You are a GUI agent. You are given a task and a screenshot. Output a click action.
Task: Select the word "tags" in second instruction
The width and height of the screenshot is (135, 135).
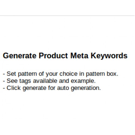click(25, 81)
